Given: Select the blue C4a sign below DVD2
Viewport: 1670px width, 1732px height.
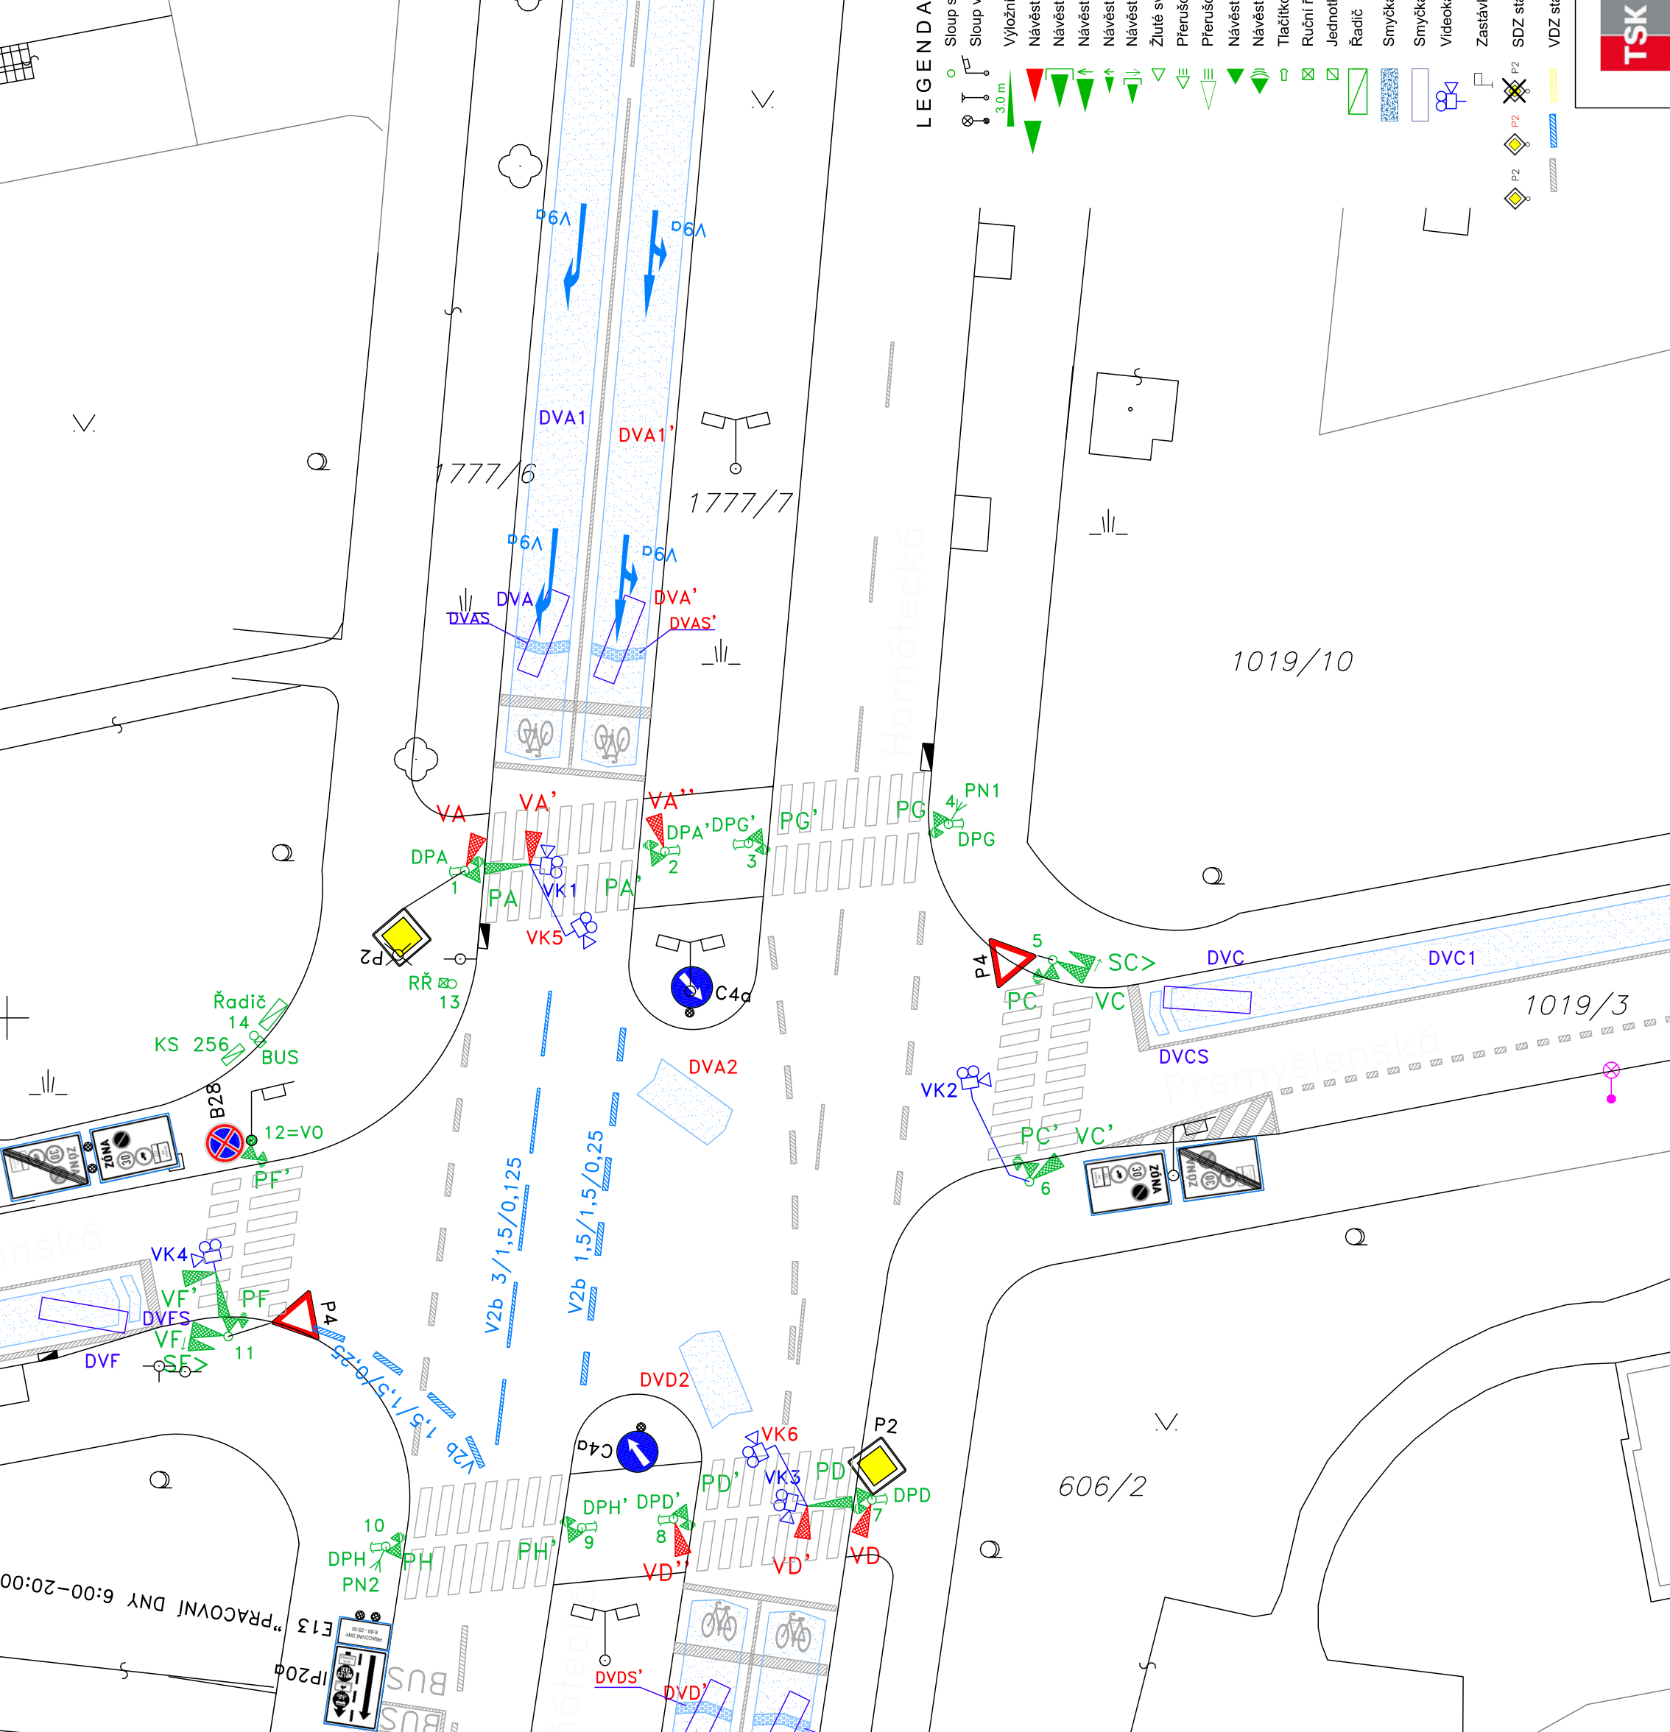Looking at the screenshot, I should coord(638,1451).
